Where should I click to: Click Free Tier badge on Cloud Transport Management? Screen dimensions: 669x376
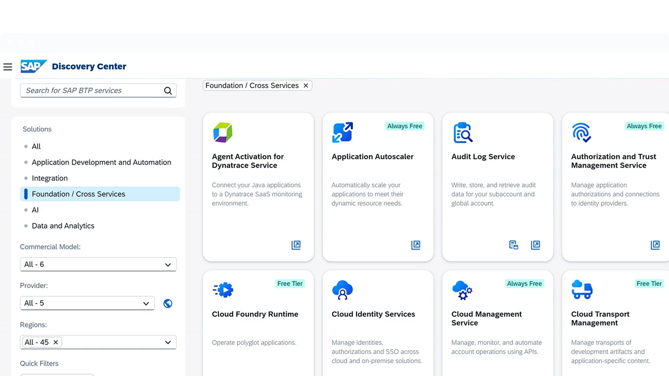[x=649, y=284]
